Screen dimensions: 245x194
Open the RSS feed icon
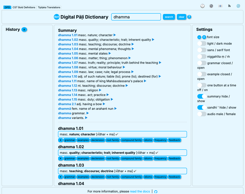(x=229, y=6)
